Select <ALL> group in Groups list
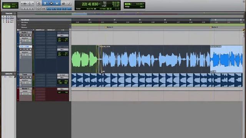The width and height of the screenshot is (246, 138). [x=11, y=77]
